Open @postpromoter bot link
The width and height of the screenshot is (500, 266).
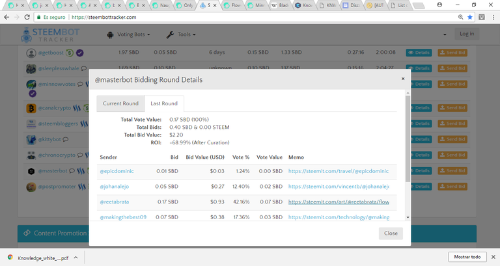tap(57, 187)
